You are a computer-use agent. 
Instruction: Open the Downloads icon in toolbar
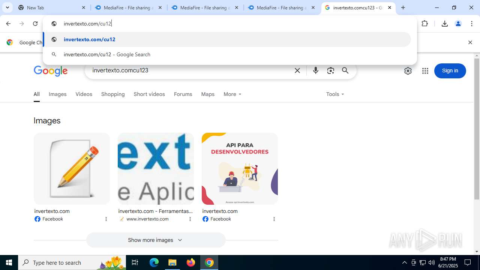tap(445, 24)
